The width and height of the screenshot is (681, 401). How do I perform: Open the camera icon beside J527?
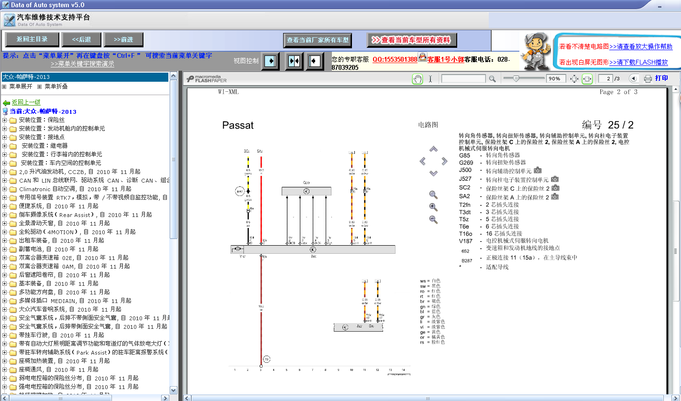click(555, 179)
